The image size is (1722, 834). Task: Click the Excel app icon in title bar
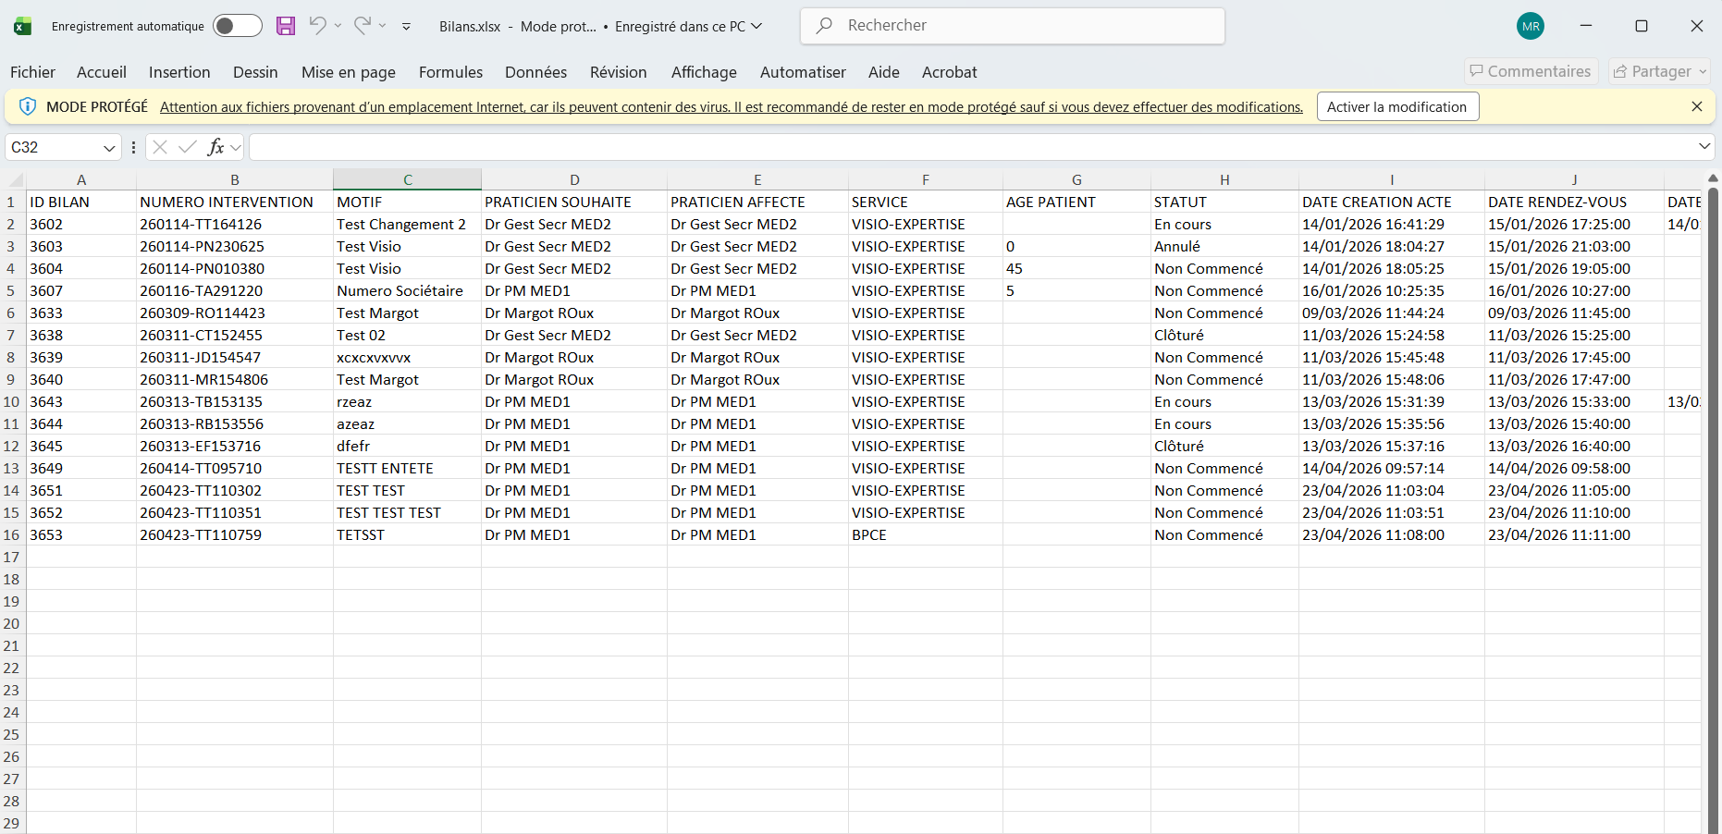(x=22, y=26)
